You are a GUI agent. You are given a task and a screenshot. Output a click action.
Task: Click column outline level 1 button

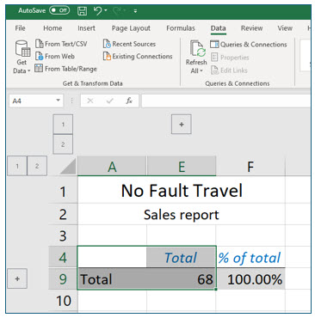point(63,125)
